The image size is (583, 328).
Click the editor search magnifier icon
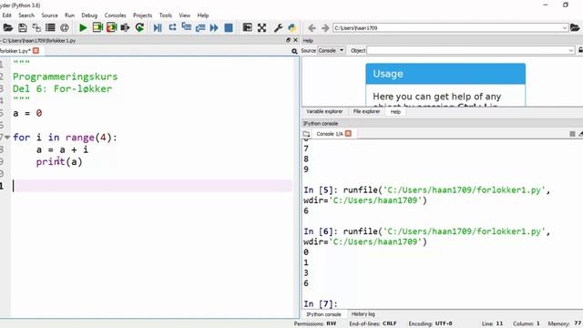pyautogui.click(x=294, y=51)
